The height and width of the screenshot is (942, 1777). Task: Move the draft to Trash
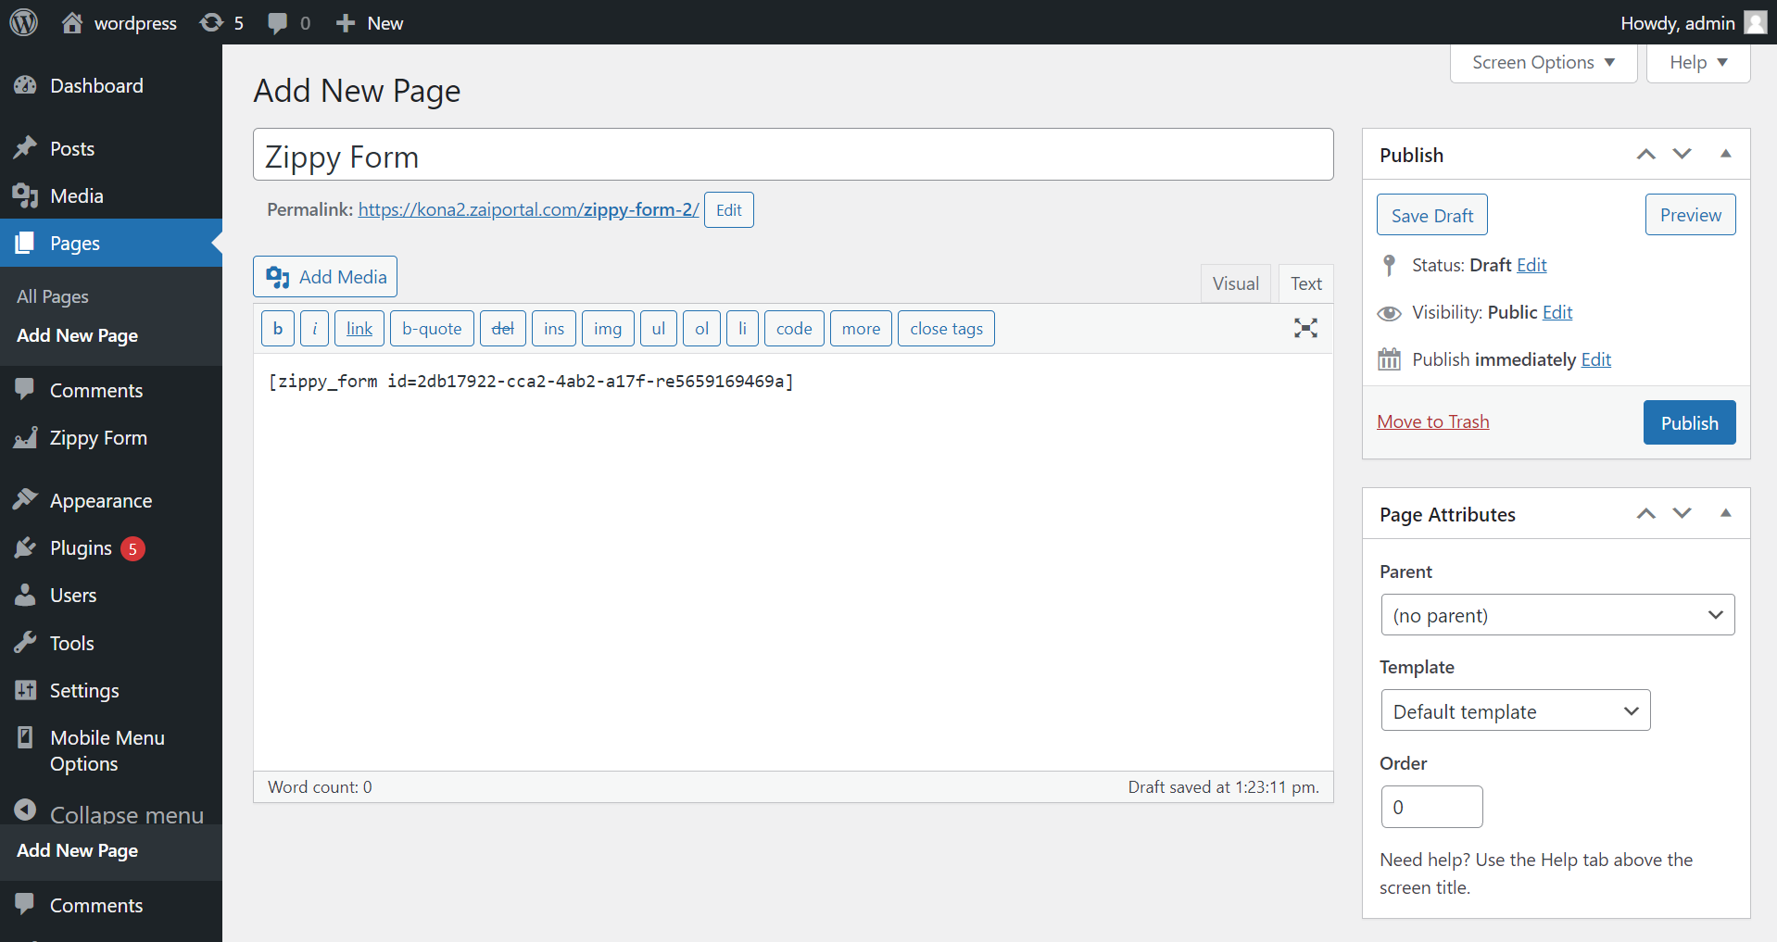coord(1432,421)
